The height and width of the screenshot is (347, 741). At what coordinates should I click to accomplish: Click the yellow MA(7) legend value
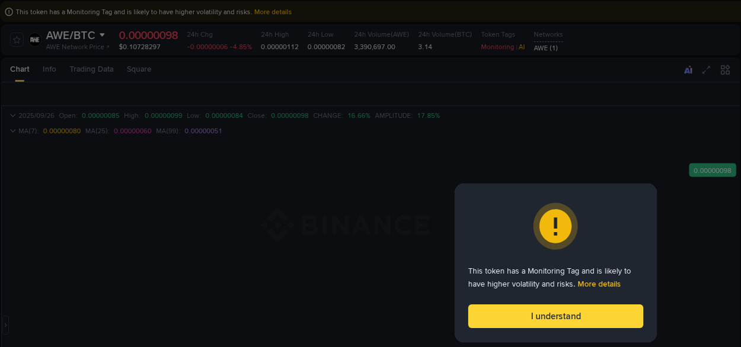pyautogui.click(x=62, y=130)
